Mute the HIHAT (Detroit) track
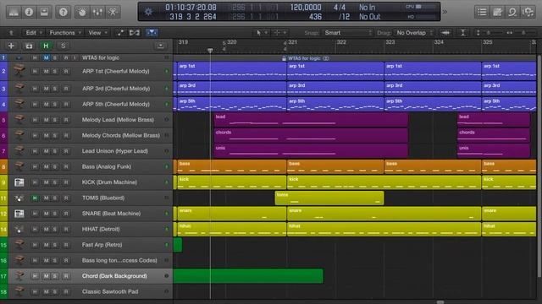The image size is (542, 304). pyautogui.click(x=46, y=229)
